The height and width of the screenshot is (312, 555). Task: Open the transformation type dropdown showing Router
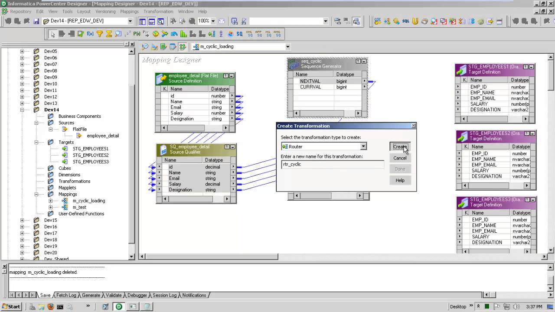[363, 146]
